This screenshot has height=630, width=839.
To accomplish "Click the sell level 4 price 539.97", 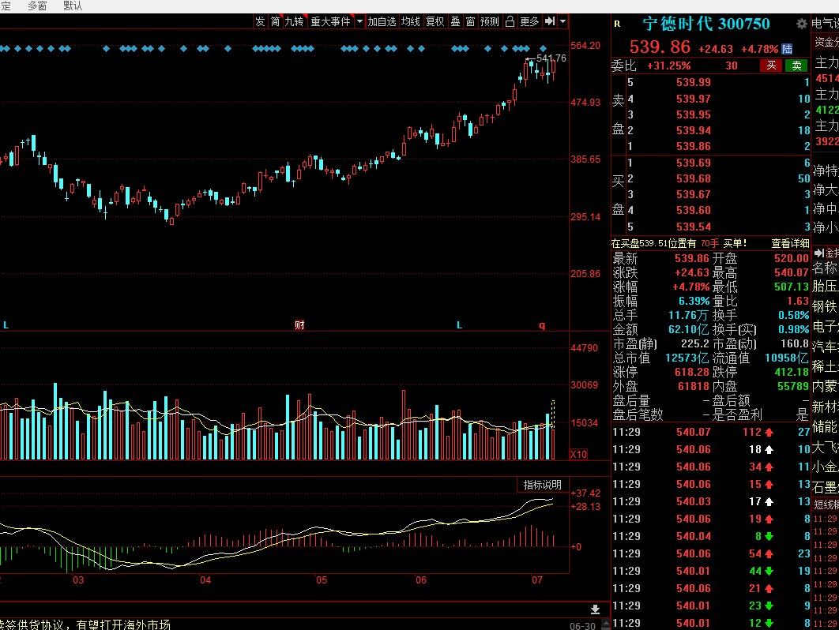I will point(694,99).
